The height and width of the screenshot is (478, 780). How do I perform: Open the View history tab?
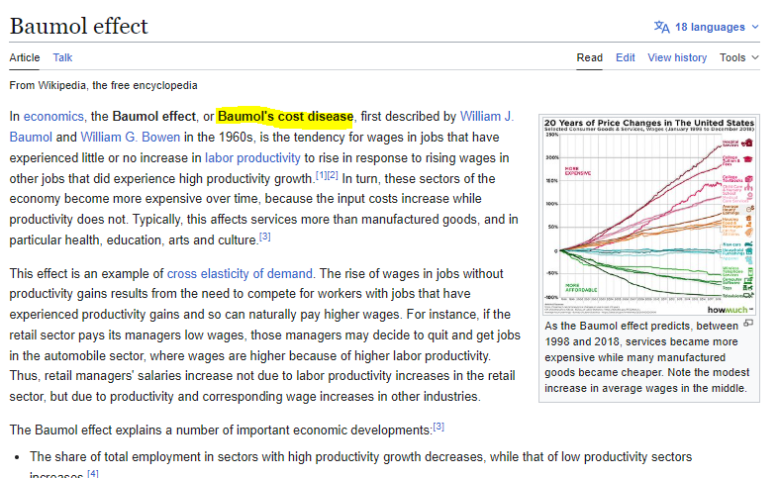tap(677, 57)
